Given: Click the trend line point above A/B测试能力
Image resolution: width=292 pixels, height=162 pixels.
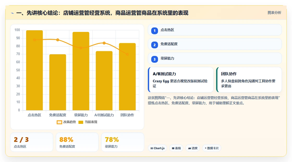Looking at the screenshot, I should (104, 43).
